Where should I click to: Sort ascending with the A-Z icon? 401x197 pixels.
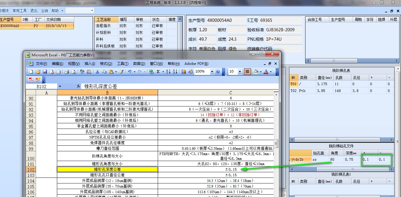click(168, 71)
